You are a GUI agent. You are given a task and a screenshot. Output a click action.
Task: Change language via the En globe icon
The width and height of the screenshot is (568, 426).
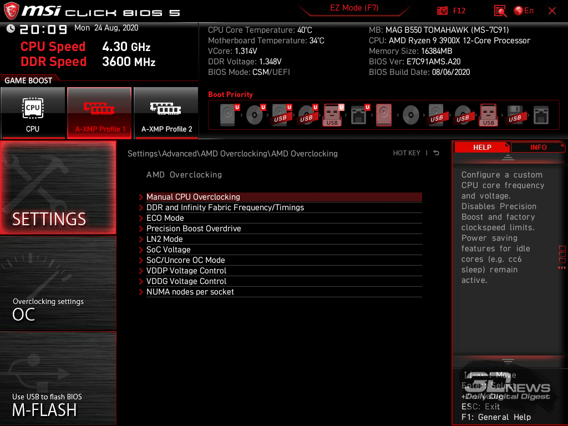[524, 11]
